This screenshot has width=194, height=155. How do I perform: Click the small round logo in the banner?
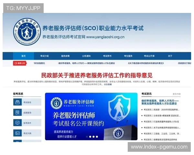[56, 103]
